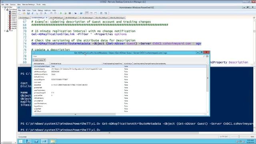This screenshot has height=144, width=256.
Task: Sort by the IsLinkValue column header
Action: click(x=128, y=64)
